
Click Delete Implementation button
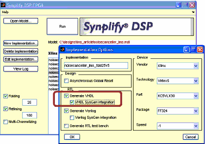tap(21, 51)
